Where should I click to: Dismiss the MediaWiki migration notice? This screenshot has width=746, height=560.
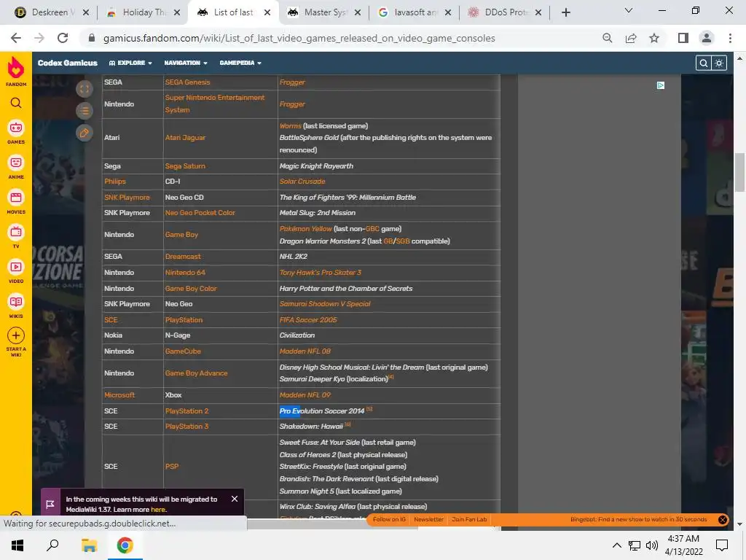[x=235, y=499]
